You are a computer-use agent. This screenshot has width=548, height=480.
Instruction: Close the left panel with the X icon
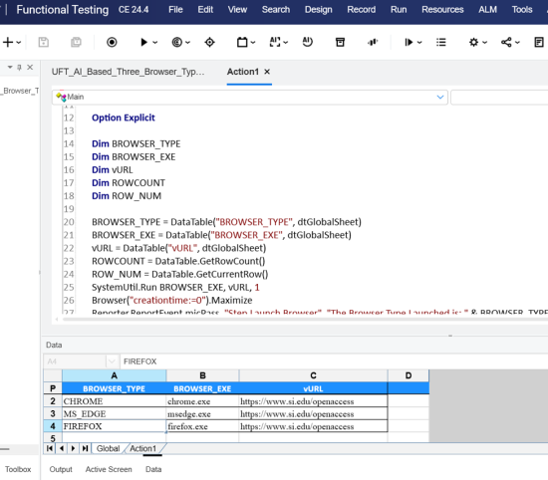point(30,67)
